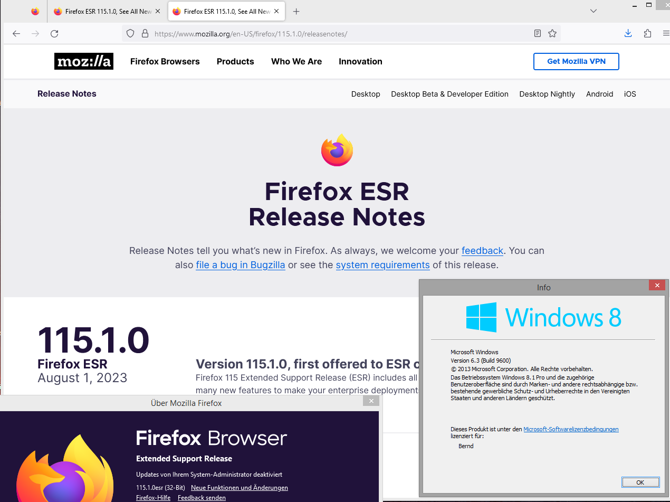Image resolution: width=670 pixels, height=502 pixels.
Task: Click the Version 6.3 (Build 9600) text
Action: pos(481,361)
